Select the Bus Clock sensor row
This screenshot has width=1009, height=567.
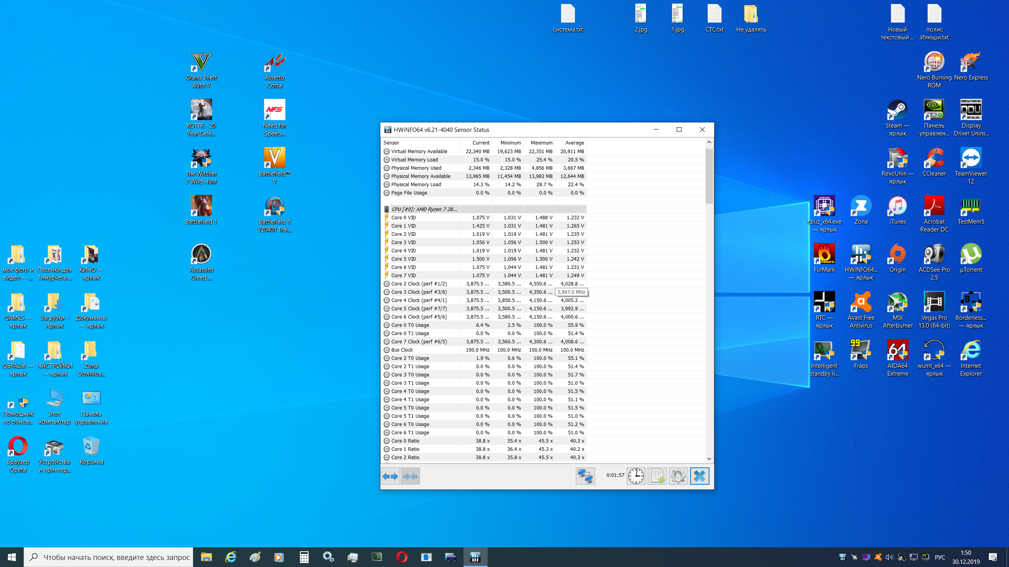[402, 350]
